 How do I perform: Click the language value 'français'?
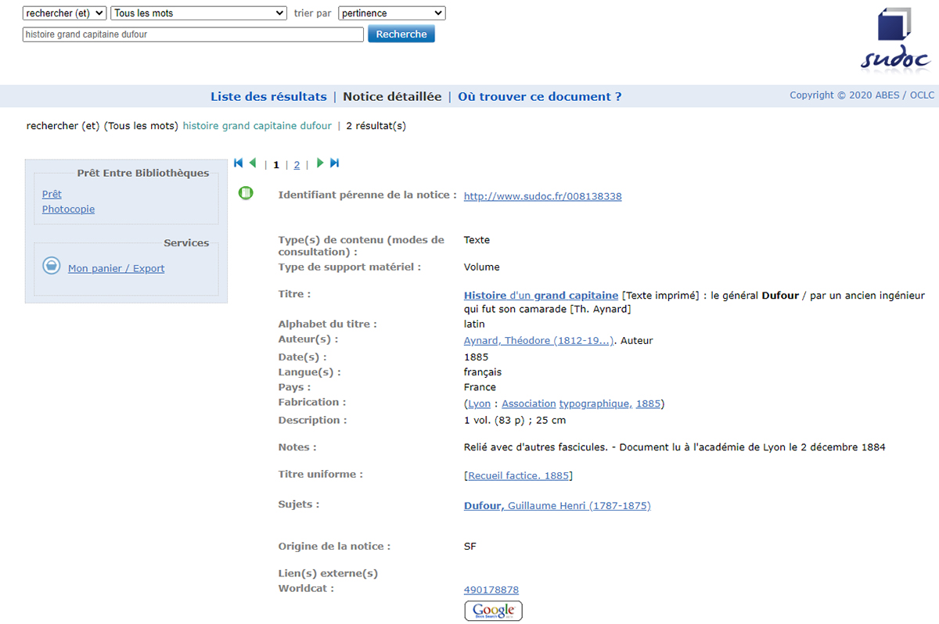[x=483, y=372]
